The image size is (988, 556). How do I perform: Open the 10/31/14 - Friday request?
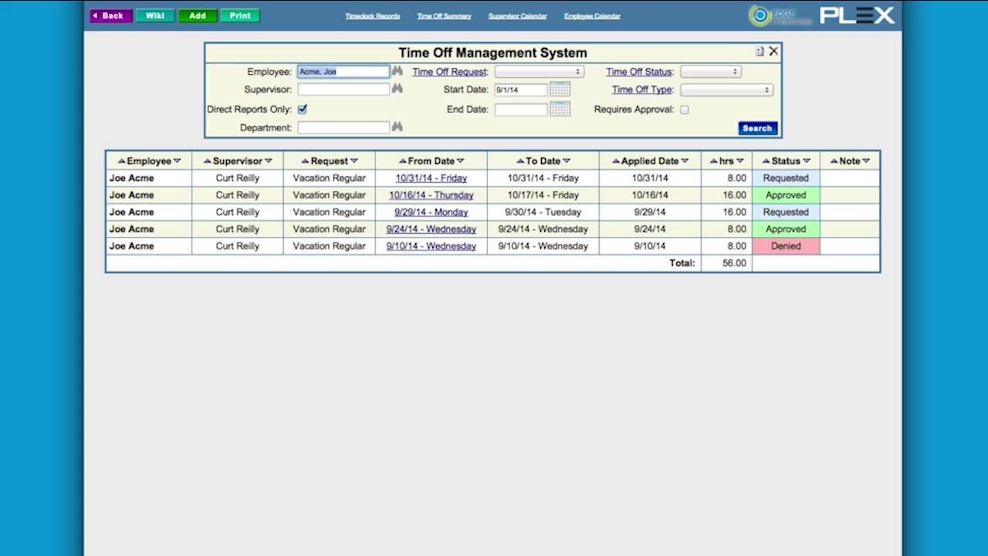(x=431, y=178)
